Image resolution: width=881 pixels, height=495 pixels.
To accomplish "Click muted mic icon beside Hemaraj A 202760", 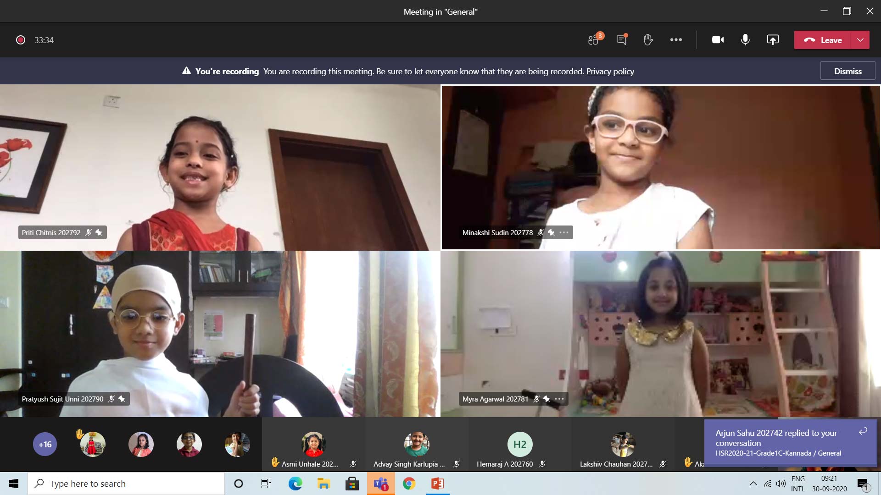I will pyautogui.click(x=542, y=464).
